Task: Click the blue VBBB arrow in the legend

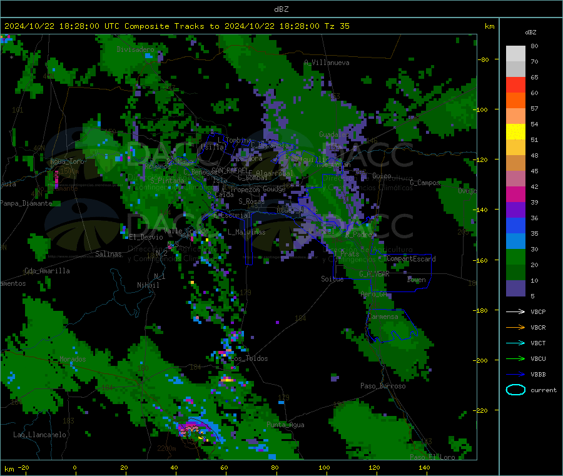Action: (515, 374)
